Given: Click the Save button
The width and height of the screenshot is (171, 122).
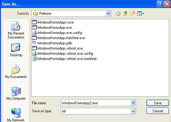Looking at the screenshot, I should 158,103.
